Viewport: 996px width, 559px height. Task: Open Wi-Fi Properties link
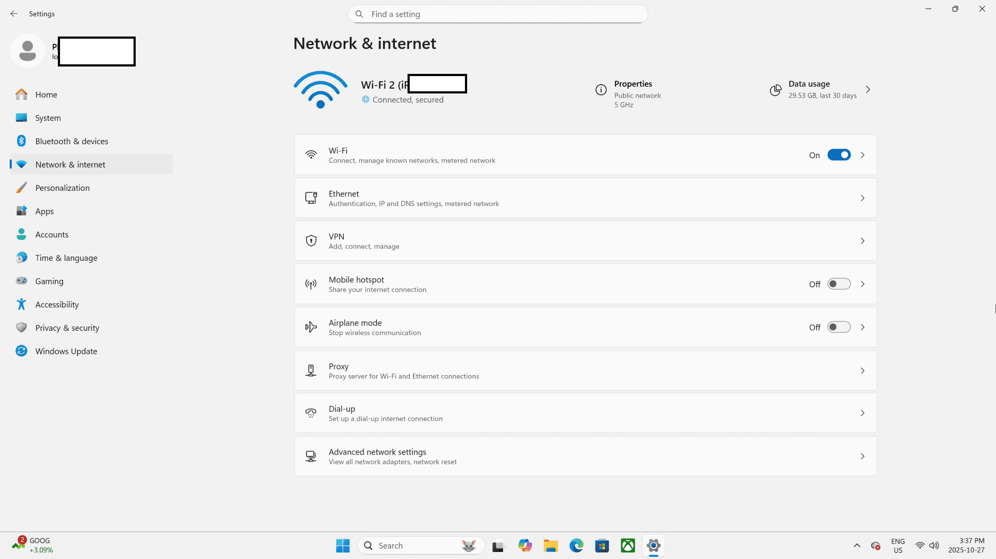pos(633,84)
